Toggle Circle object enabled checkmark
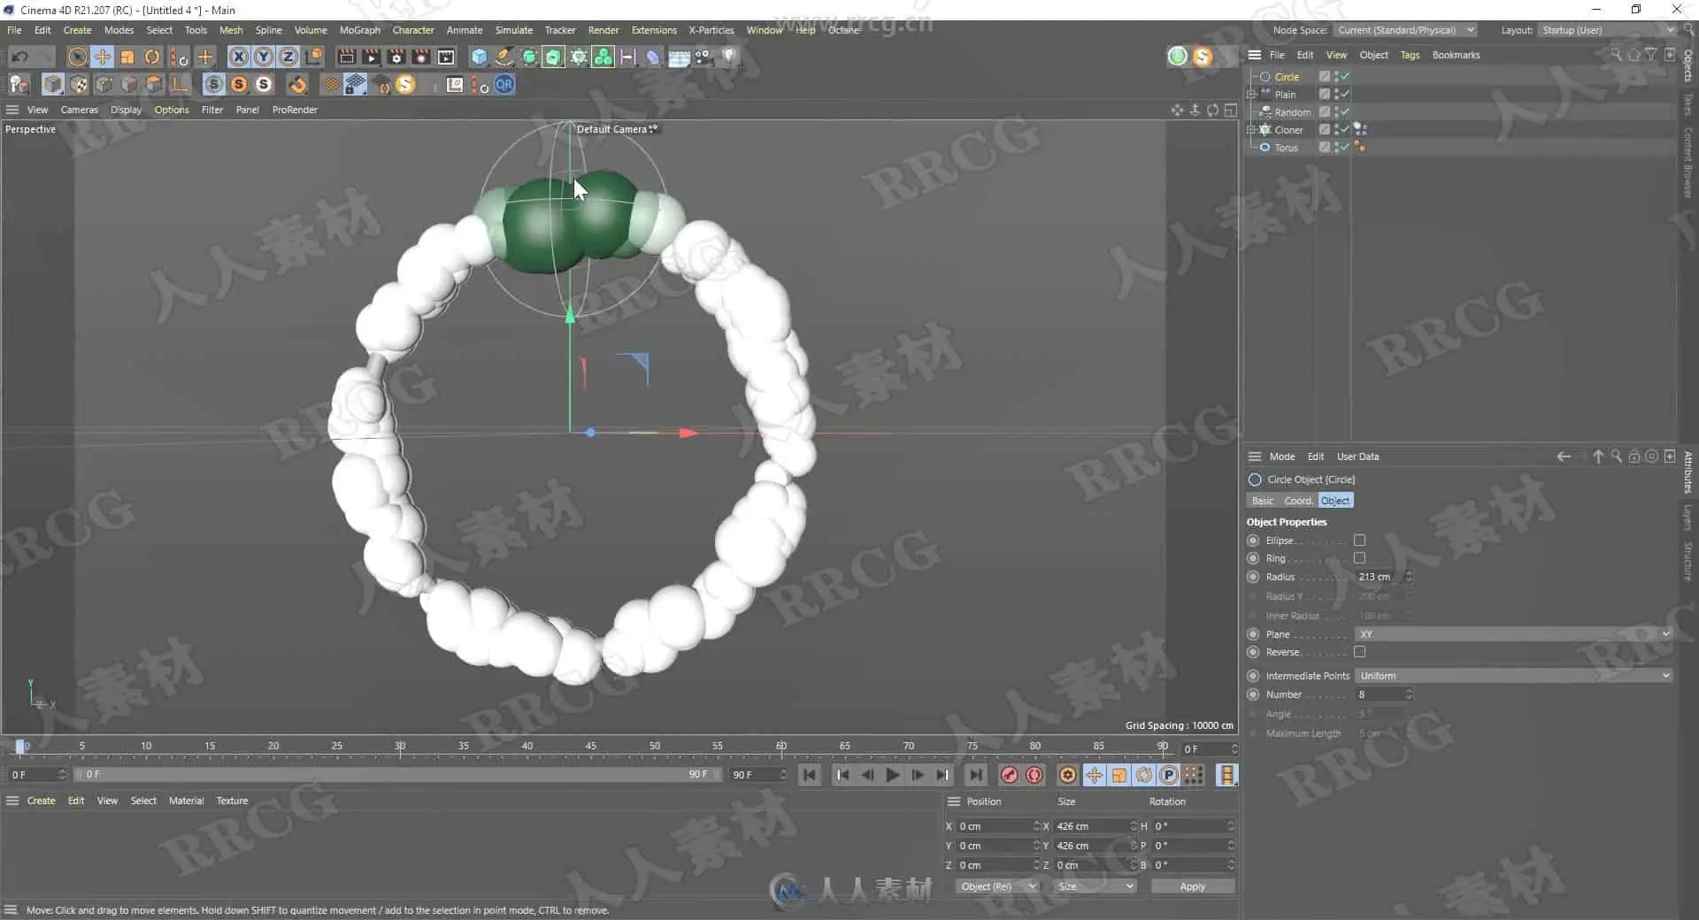The image size is (1699, 920). tap(1345, 77)
